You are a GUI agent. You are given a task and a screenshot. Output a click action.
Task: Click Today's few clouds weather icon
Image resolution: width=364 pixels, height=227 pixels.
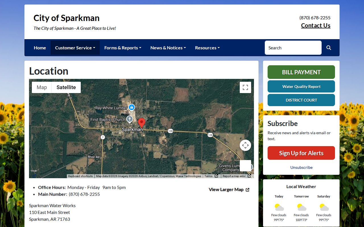pyautogui.click(x=279, y=207)
